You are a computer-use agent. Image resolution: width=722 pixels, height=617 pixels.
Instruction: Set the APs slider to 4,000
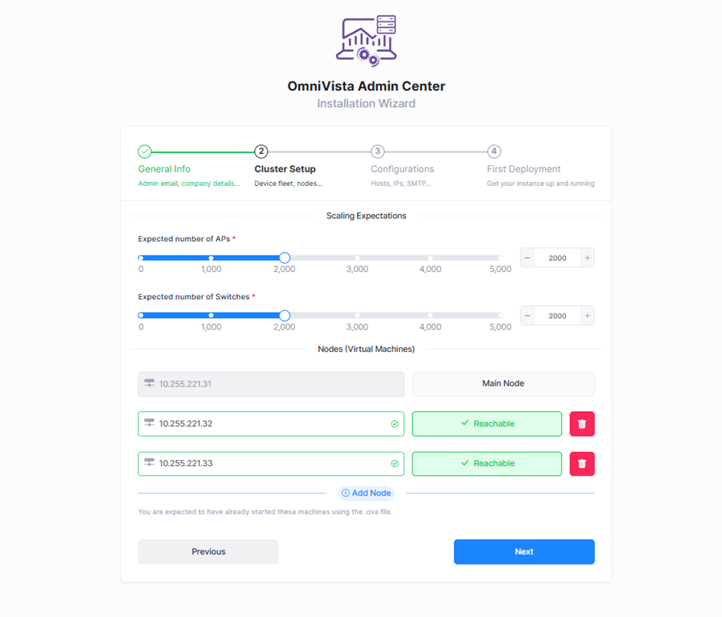coord(430,258)
